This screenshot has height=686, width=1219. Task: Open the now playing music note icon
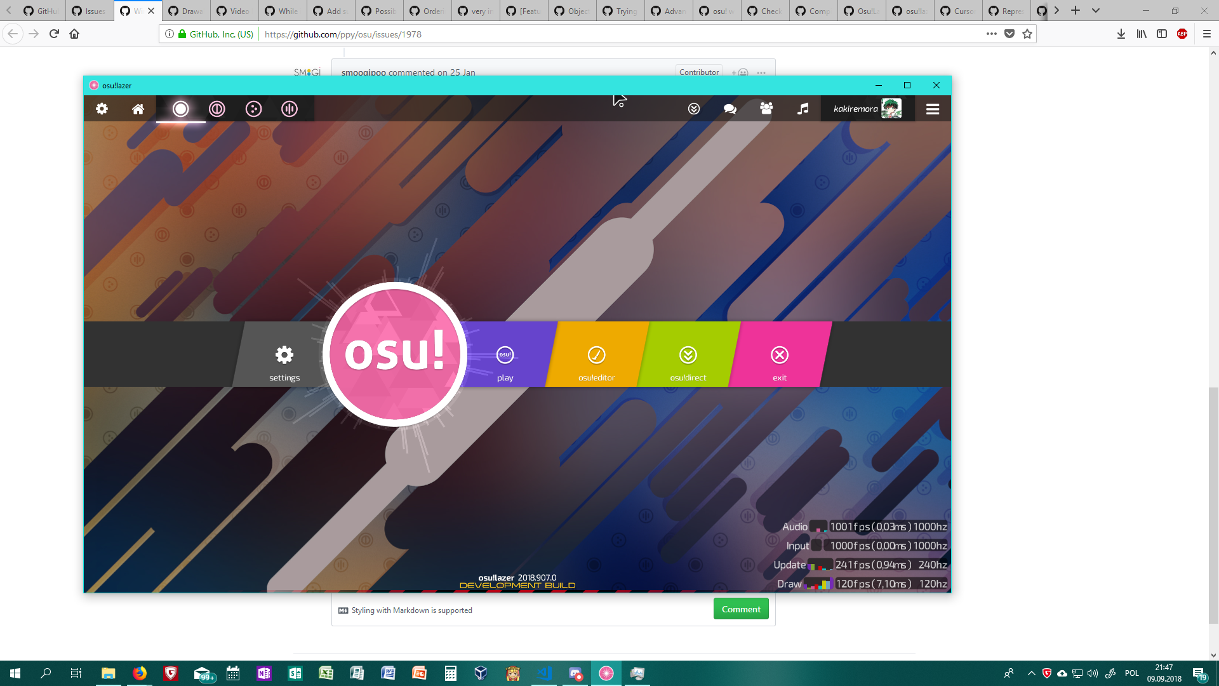point(803,109)
